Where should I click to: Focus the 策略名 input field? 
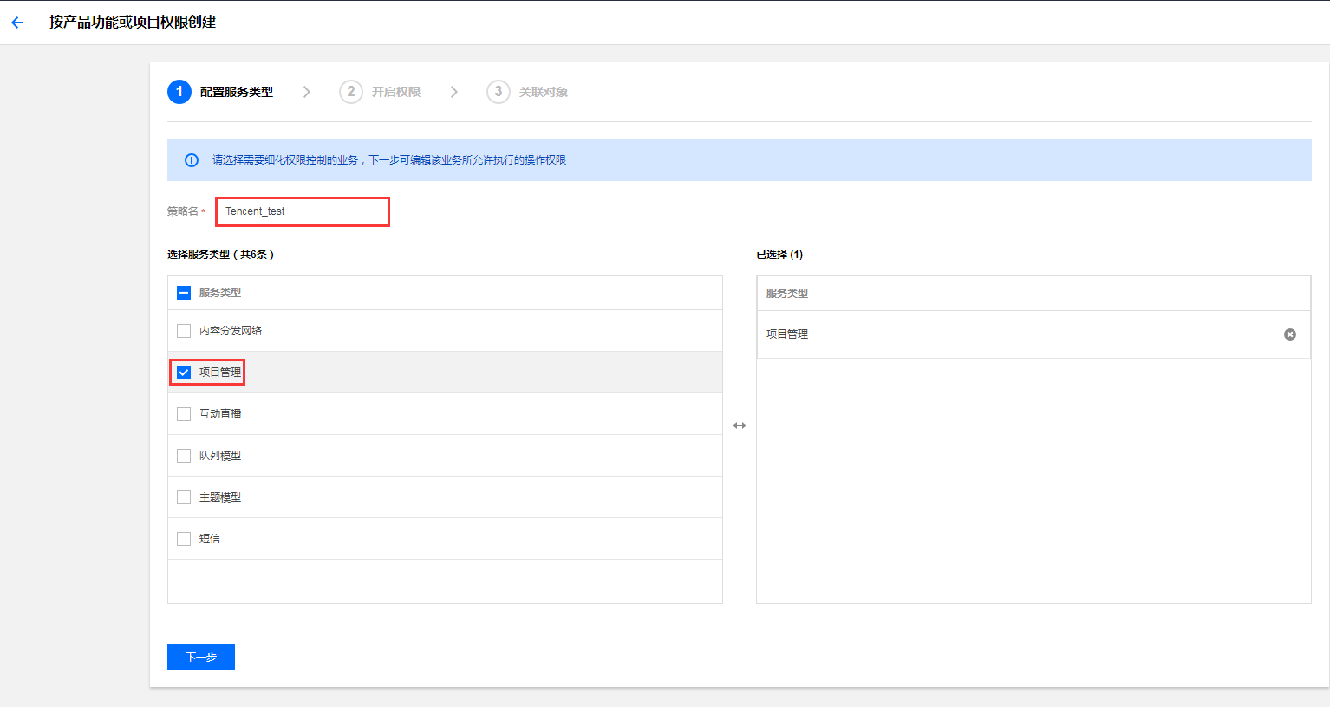click(x=303, y=211)
